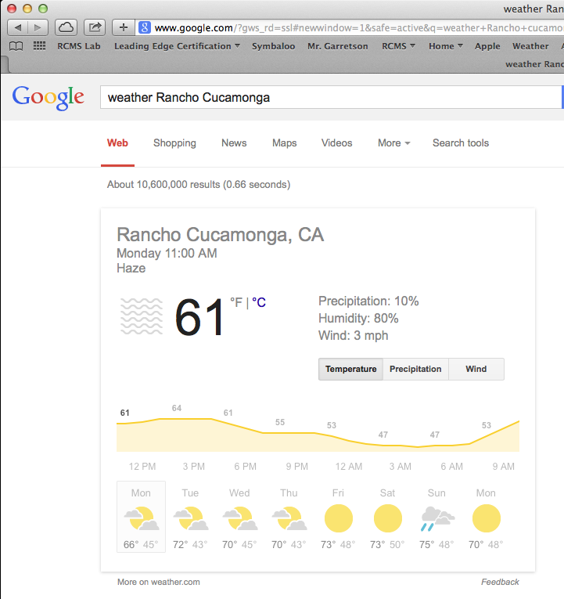The width and height of the screenshot is (564, 599).
Task: Select next Monday's sunny forecast icon
Action: click(x=486, y=518)
